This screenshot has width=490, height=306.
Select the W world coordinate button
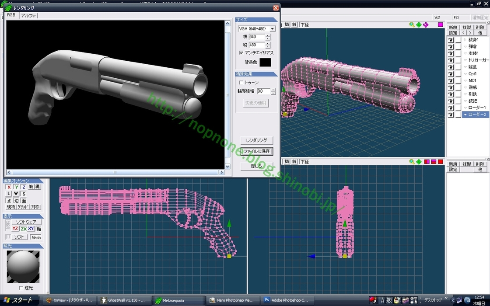[x=16, y=194]
